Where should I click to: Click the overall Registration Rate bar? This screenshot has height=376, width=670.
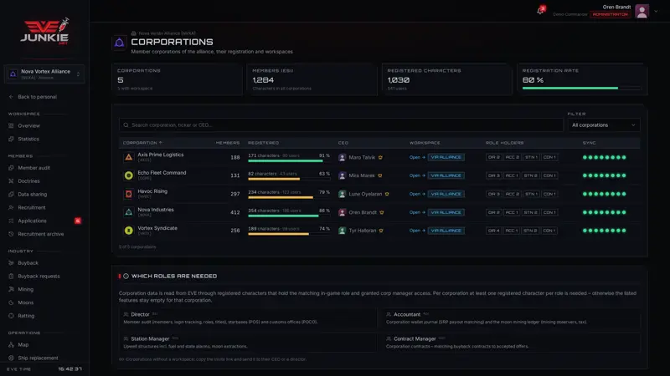point(581,89)
